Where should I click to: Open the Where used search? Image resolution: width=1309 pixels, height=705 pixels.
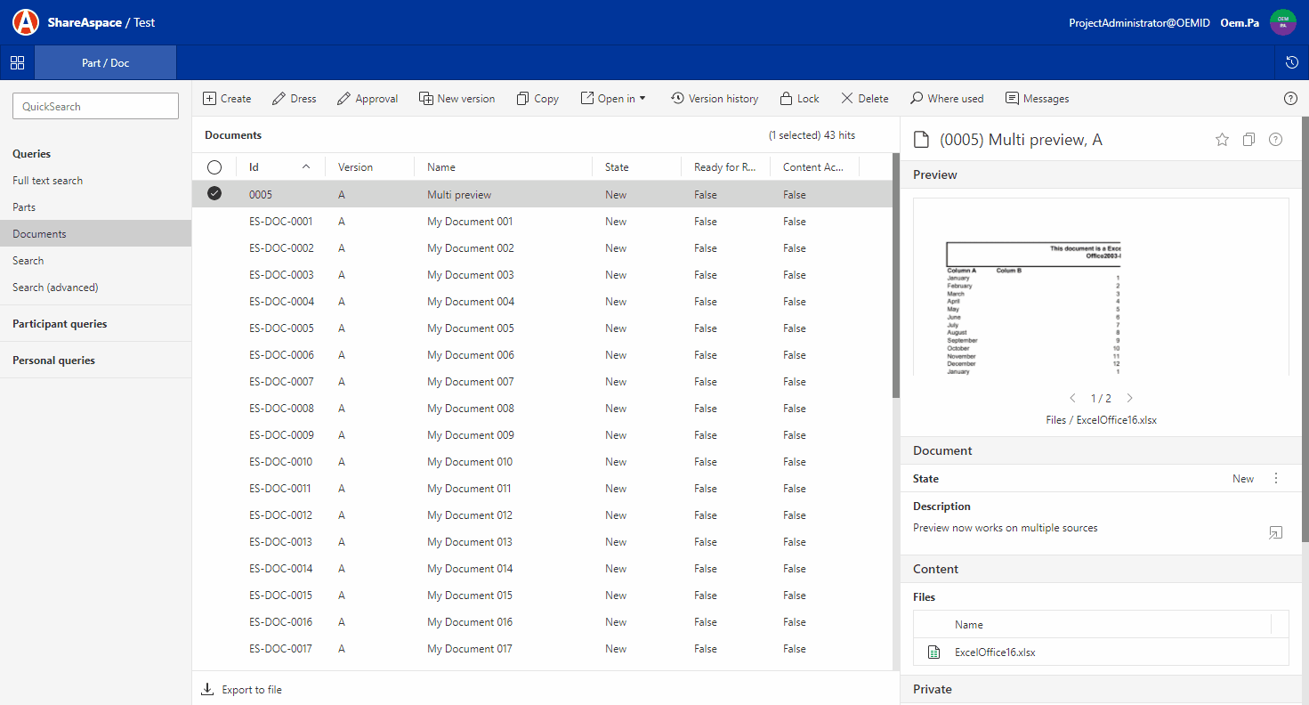click(x=946, y=98)
